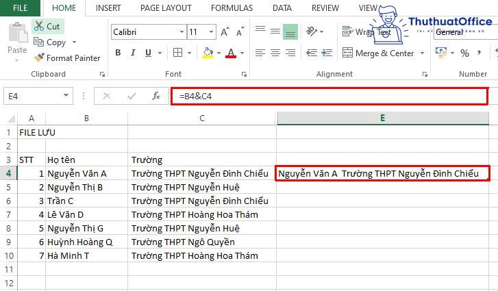This screenshot has width=498, height=291.
Task: Open fill color dropdown arrow
Action: [x=219, y=53]
